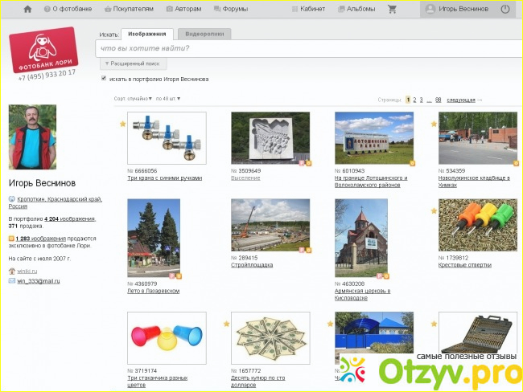Click star icon beside Крестовые отвертки image

434,210
